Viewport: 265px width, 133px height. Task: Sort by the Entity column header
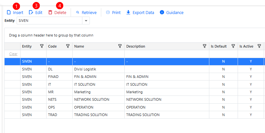click(x=27, y=46)
